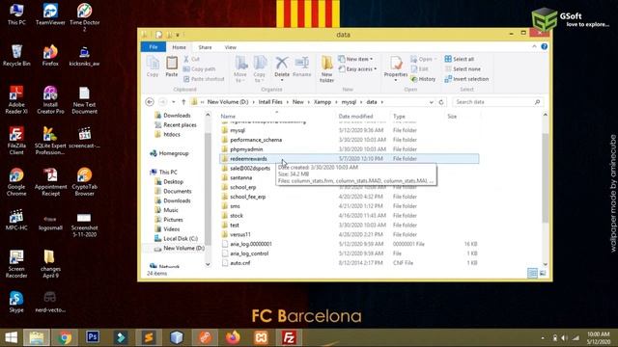The width and height of the screenshot is (618, 347).
Task: Switch to the Home ribbon tab
Action: pyautogui.click(x=179, y=47)
